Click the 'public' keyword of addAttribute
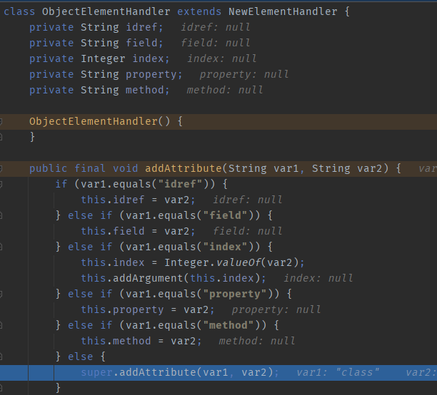 point(49,168)
